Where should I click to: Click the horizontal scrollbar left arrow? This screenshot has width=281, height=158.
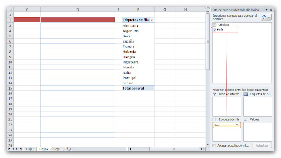coord(130,149)
